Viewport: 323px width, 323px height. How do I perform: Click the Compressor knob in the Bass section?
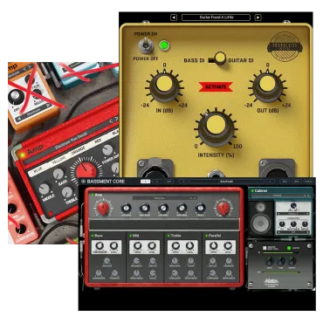pos(100,246)
